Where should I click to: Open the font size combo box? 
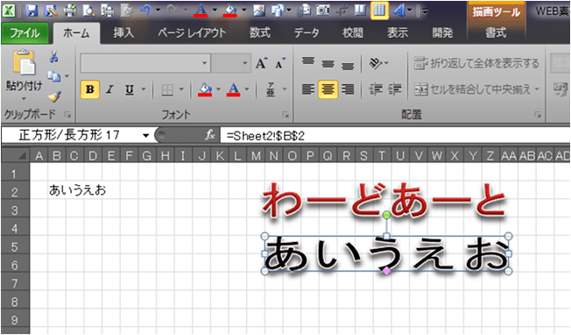pos(231,63)
